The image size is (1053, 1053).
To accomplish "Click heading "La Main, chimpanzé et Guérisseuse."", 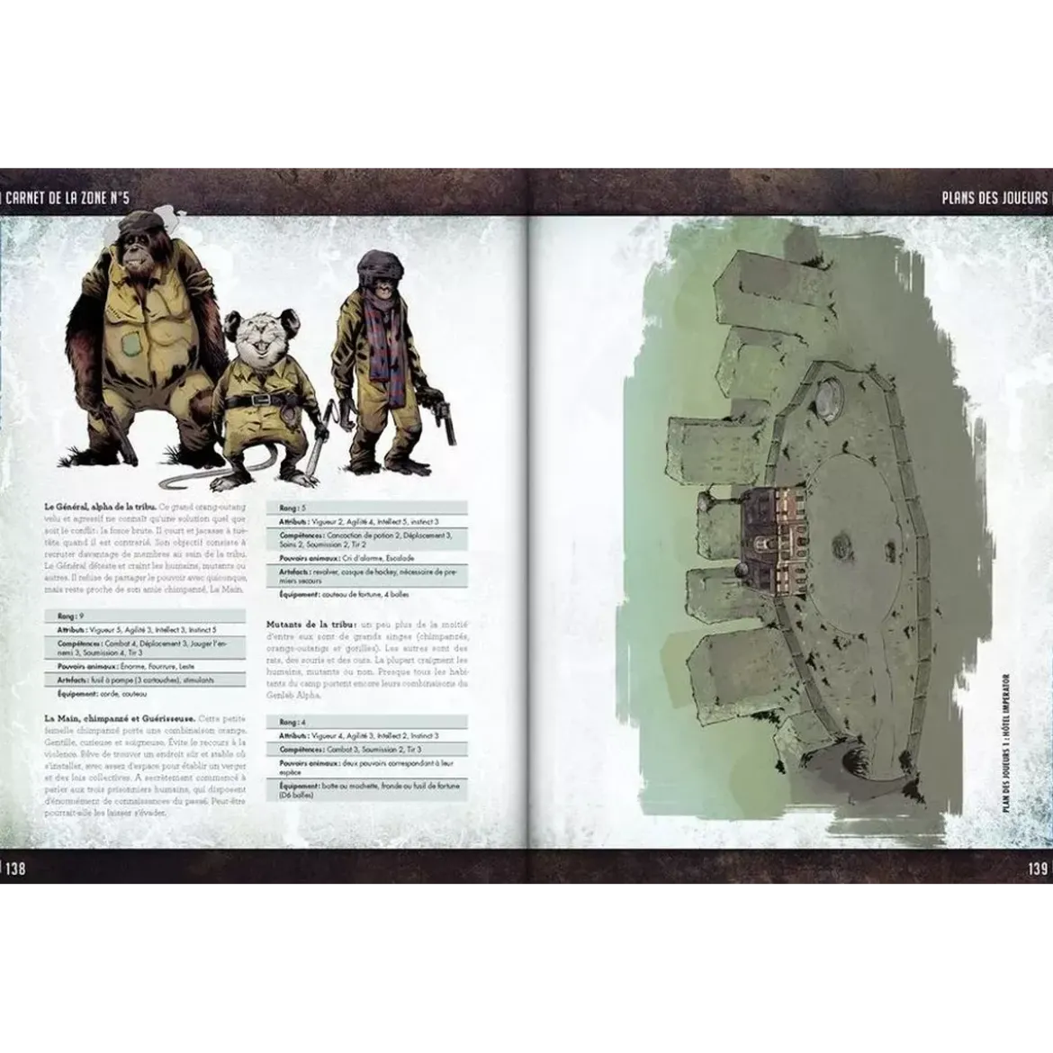I will click(121, 718).
